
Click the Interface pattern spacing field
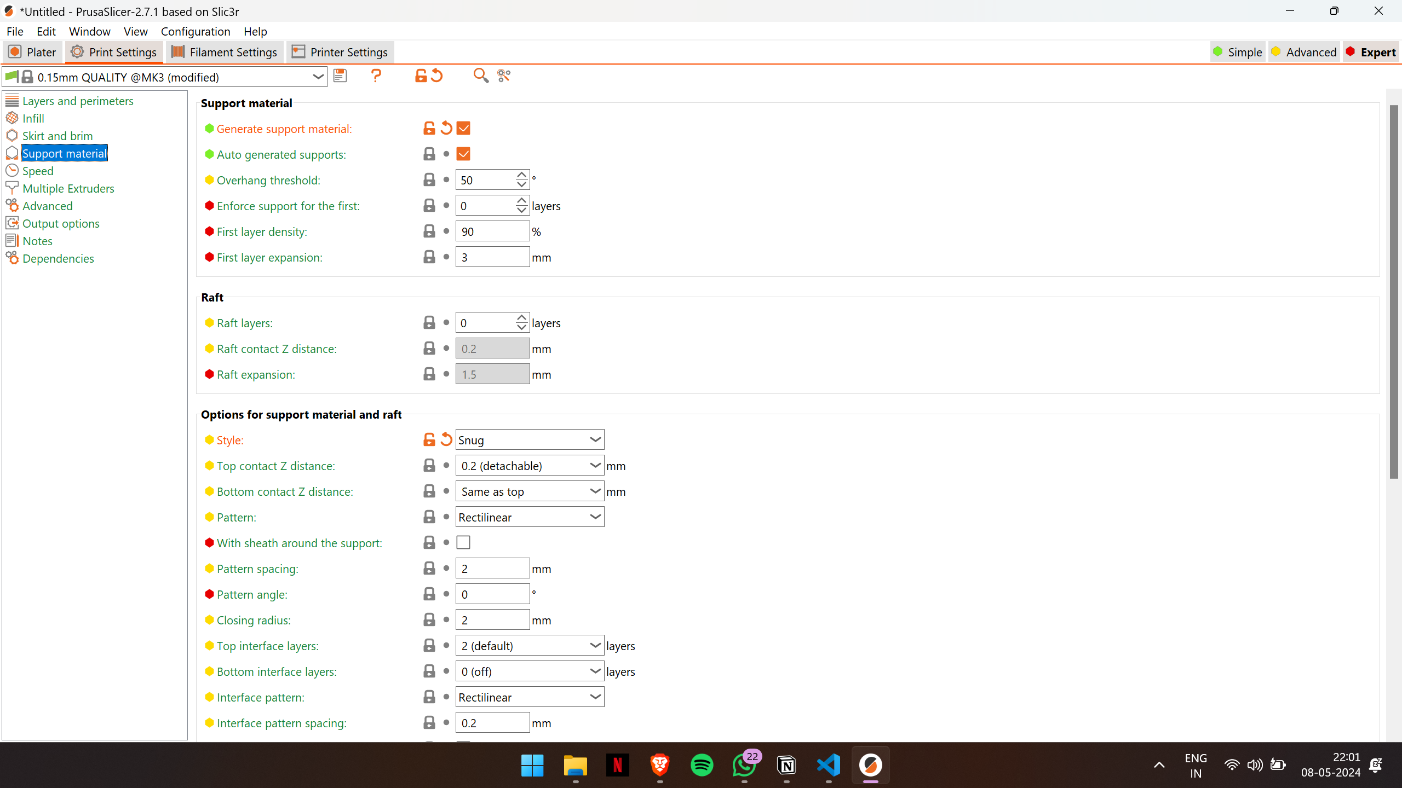492,722
